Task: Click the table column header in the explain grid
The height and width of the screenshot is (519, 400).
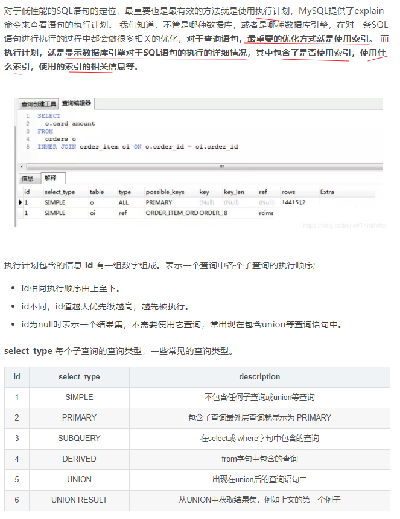Action: click(97, 192)
